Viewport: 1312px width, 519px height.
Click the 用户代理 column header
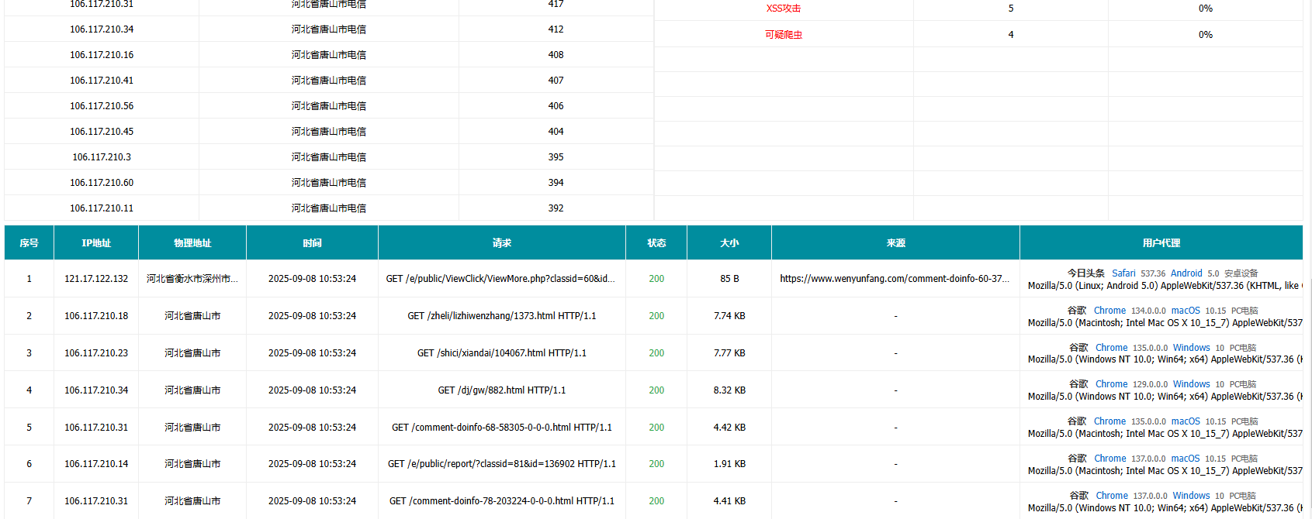coord(1161,242)
